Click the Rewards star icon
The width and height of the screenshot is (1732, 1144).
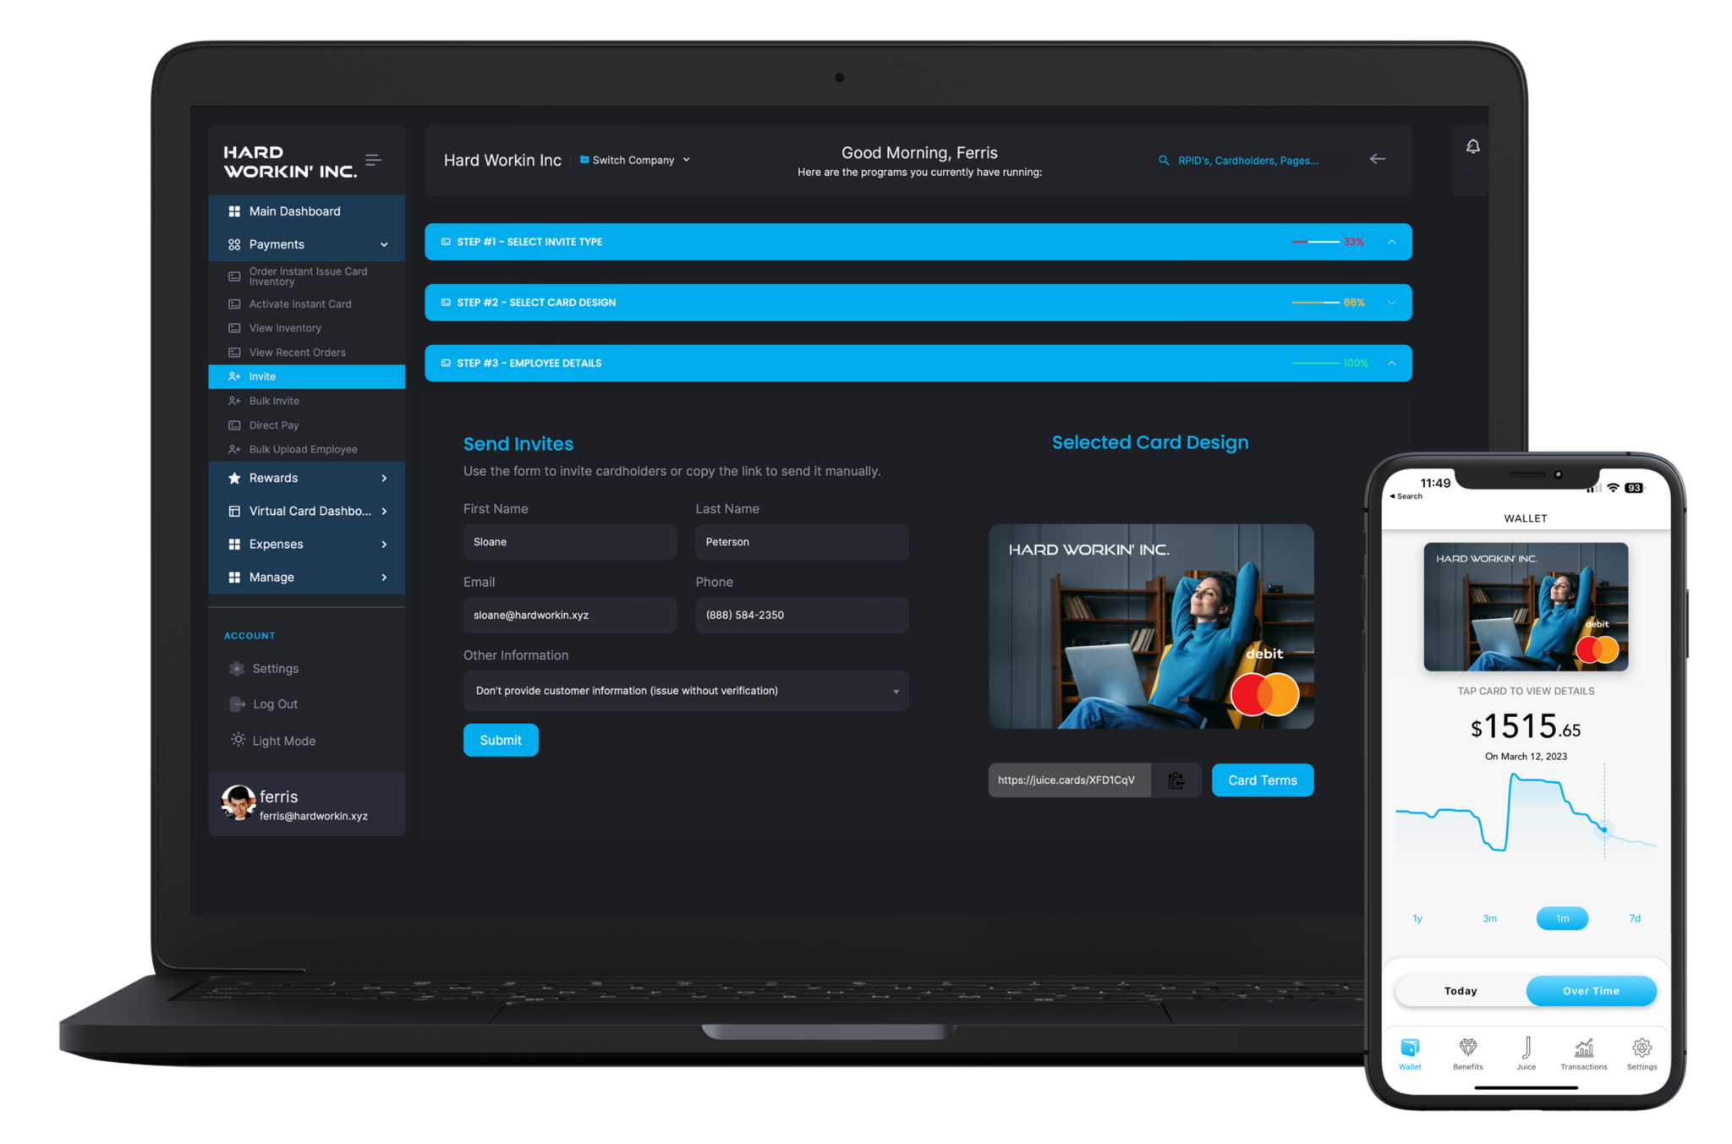tap(234, 478)
